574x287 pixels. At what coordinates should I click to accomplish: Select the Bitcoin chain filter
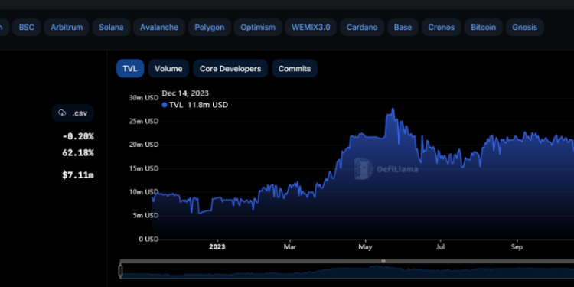pyautogui.click(x=484, y=27)
